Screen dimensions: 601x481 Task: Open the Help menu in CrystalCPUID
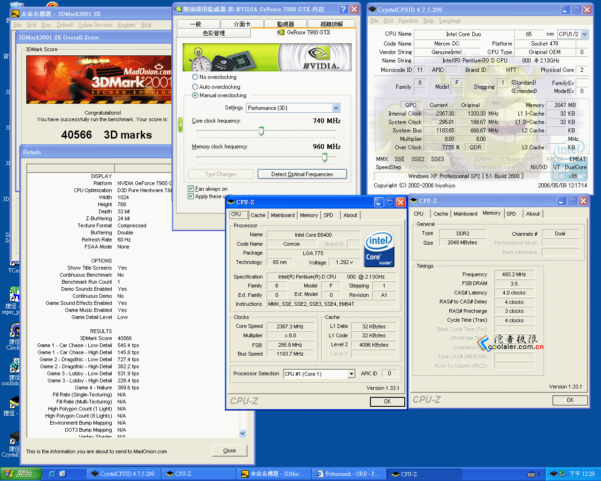[x=428, y=21]
